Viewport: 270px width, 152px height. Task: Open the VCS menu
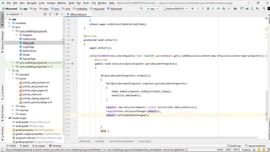93,3
